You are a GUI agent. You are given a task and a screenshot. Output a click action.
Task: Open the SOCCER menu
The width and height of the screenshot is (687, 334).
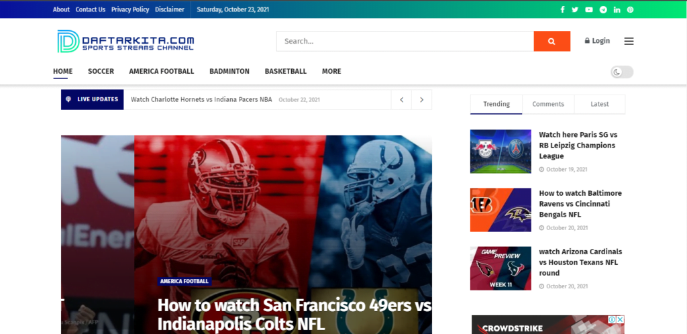point(101,71)
